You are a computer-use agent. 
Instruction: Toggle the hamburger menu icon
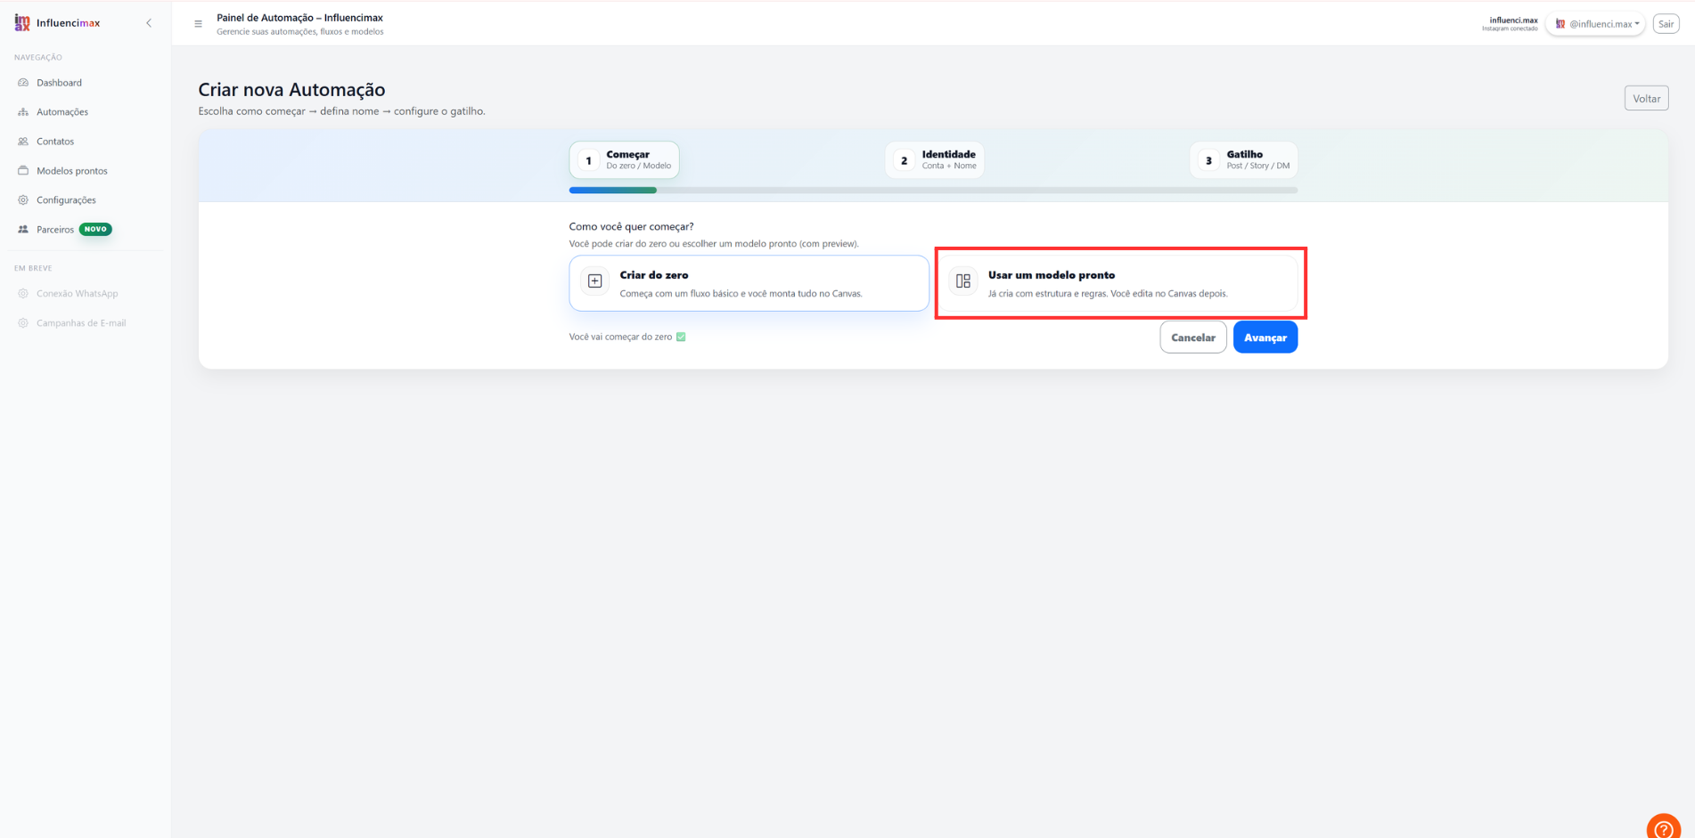(198, 24)
